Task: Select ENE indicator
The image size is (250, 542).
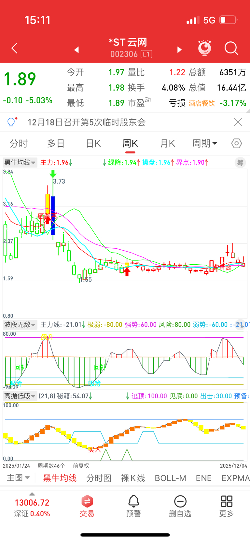Action: [x=204, y=478]
